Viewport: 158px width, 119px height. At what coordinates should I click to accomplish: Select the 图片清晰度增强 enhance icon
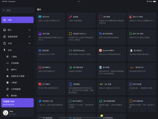[101, 101]
